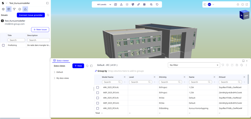The height and width of the screenshot is (119, 251).
Task: Open the issues triangle icon in sidebar
Action: (x=25, y=9)
